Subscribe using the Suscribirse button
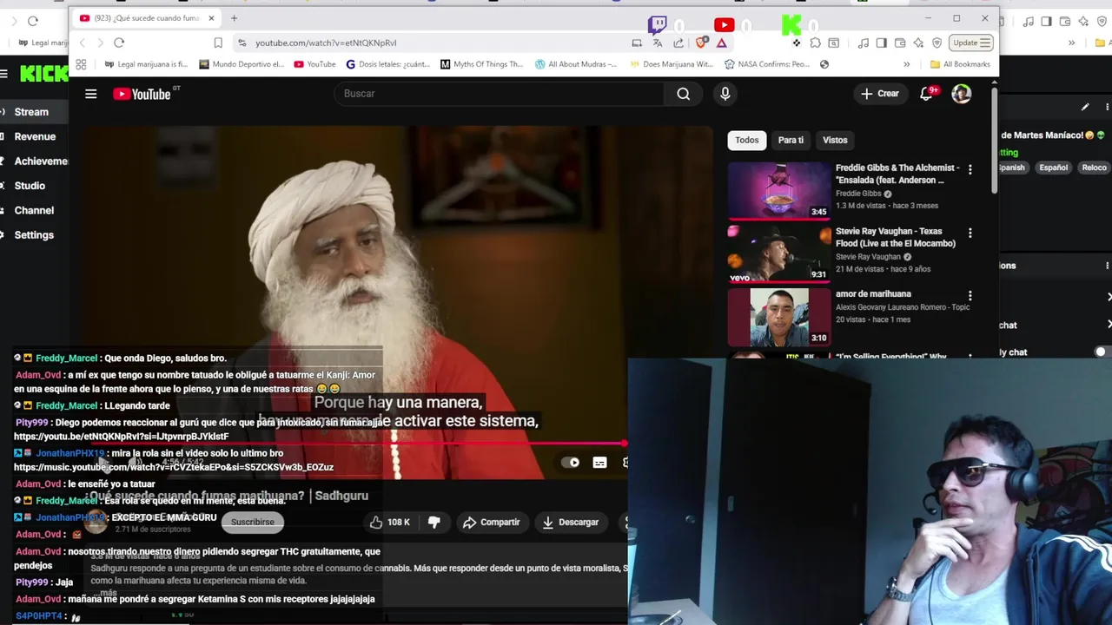The image size is (1112, 625). [x=253, y=522]
